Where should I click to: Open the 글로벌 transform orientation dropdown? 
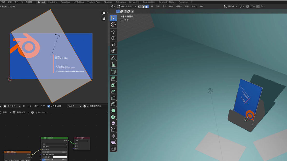(231, 6)
